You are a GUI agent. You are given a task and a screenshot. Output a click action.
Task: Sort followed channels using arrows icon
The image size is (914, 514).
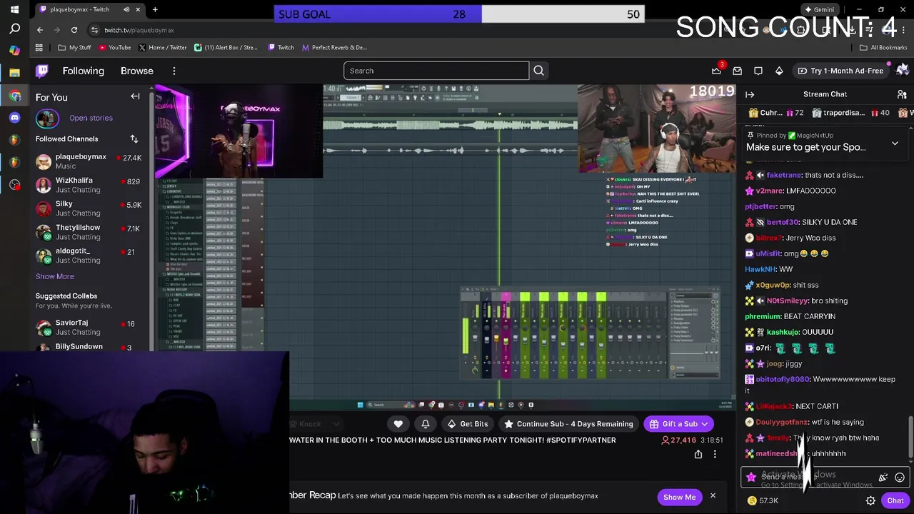pos(134,138)
